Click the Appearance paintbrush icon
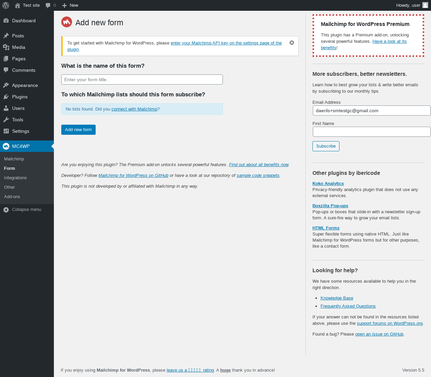Viewport: 431px width, 377px height. (x=6, y=85)
